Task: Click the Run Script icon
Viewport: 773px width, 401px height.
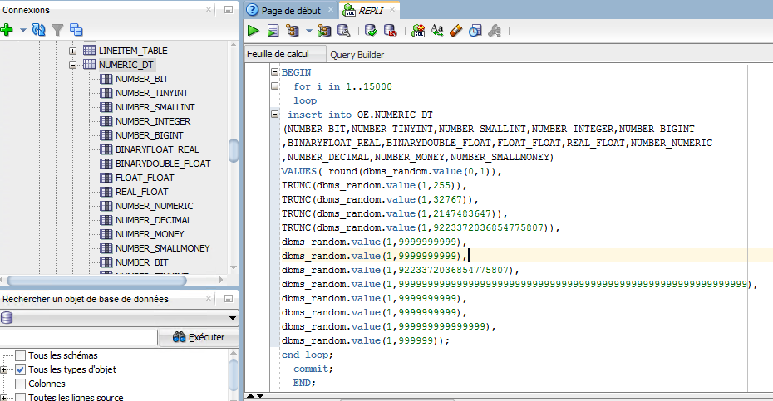Action: (273, 31)
